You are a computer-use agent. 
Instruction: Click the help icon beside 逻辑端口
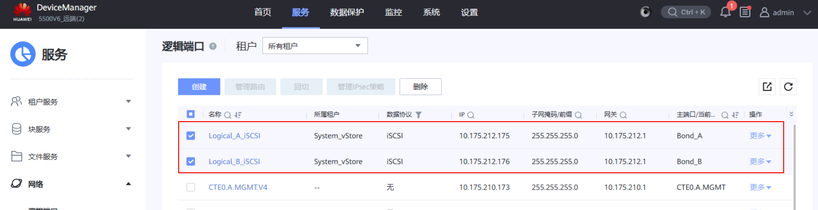coord(213,46)
